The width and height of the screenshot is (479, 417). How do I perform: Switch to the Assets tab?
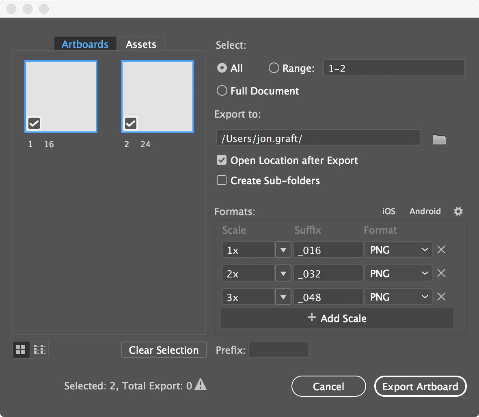tap(141, 44)
